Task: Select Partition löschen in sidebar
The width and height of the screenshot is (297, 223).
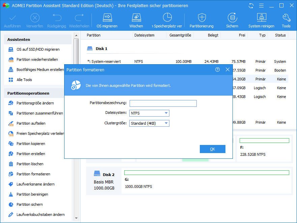Action: [x=30, y=164]
